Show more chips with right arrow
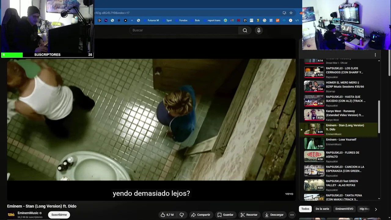391x220 pixels. pyautogui.click(x=376, y=209)
